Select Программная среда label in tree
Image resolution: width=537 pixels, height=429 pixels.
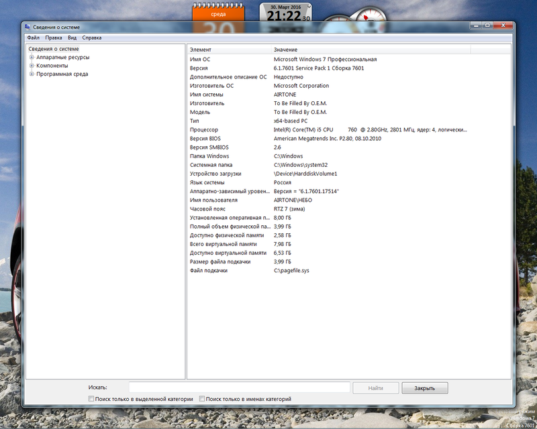62,74
